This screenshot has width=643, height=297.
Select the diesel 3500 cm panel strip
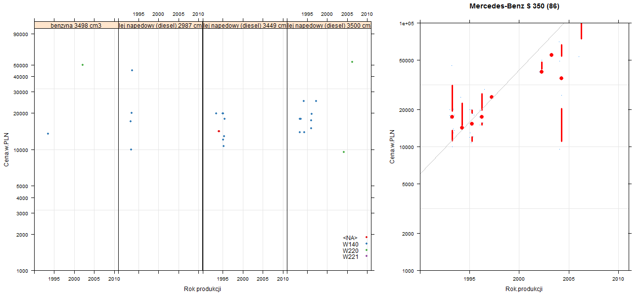329,25
